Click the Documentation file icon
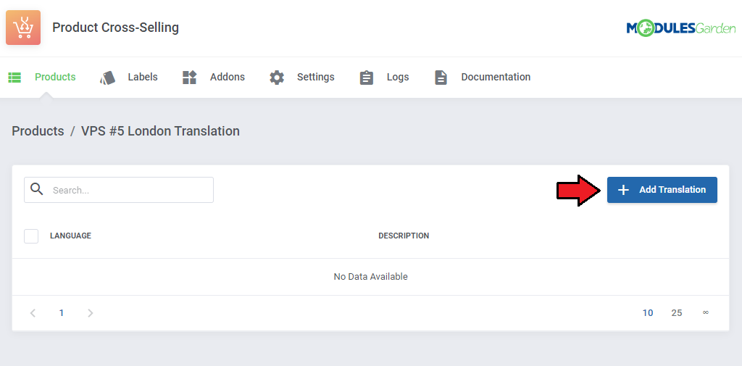 [x=441, y=77]
